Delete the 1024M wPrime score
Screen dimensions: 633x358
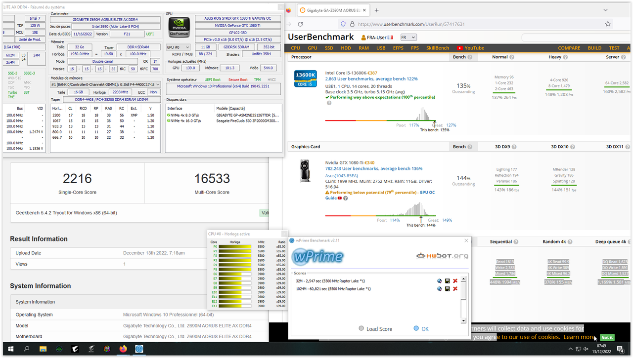pyautogui.click(x=455, y=289)
